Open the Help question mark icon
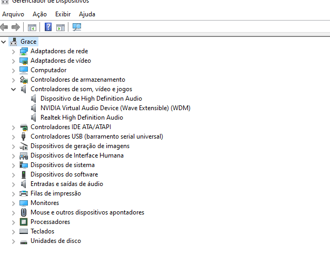This screenshot has height=264, width=330. [x=48, y=27]
